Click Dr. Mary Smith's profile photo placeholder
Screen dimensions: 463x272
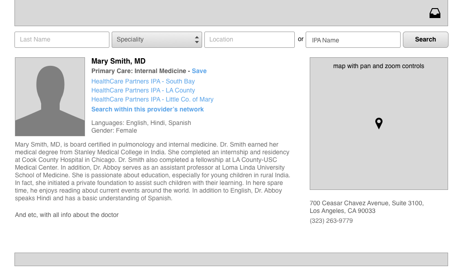[50, 97]
